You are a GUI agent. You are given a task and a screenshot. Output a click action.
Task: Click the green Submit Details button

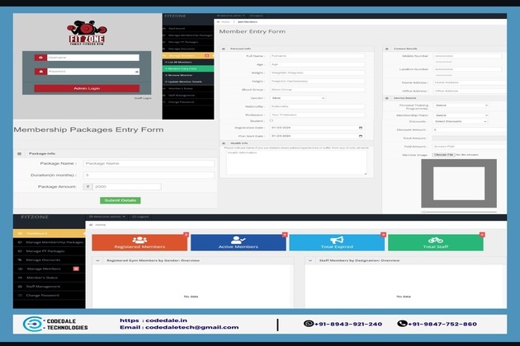point(121,200)
